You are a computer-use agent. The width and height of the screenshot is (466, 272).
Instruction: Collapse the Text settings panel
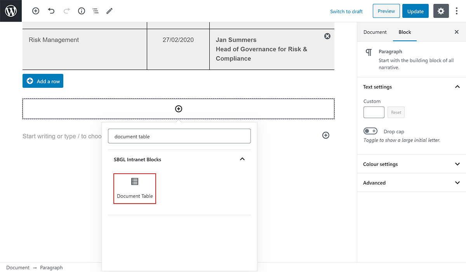(457, 87)
